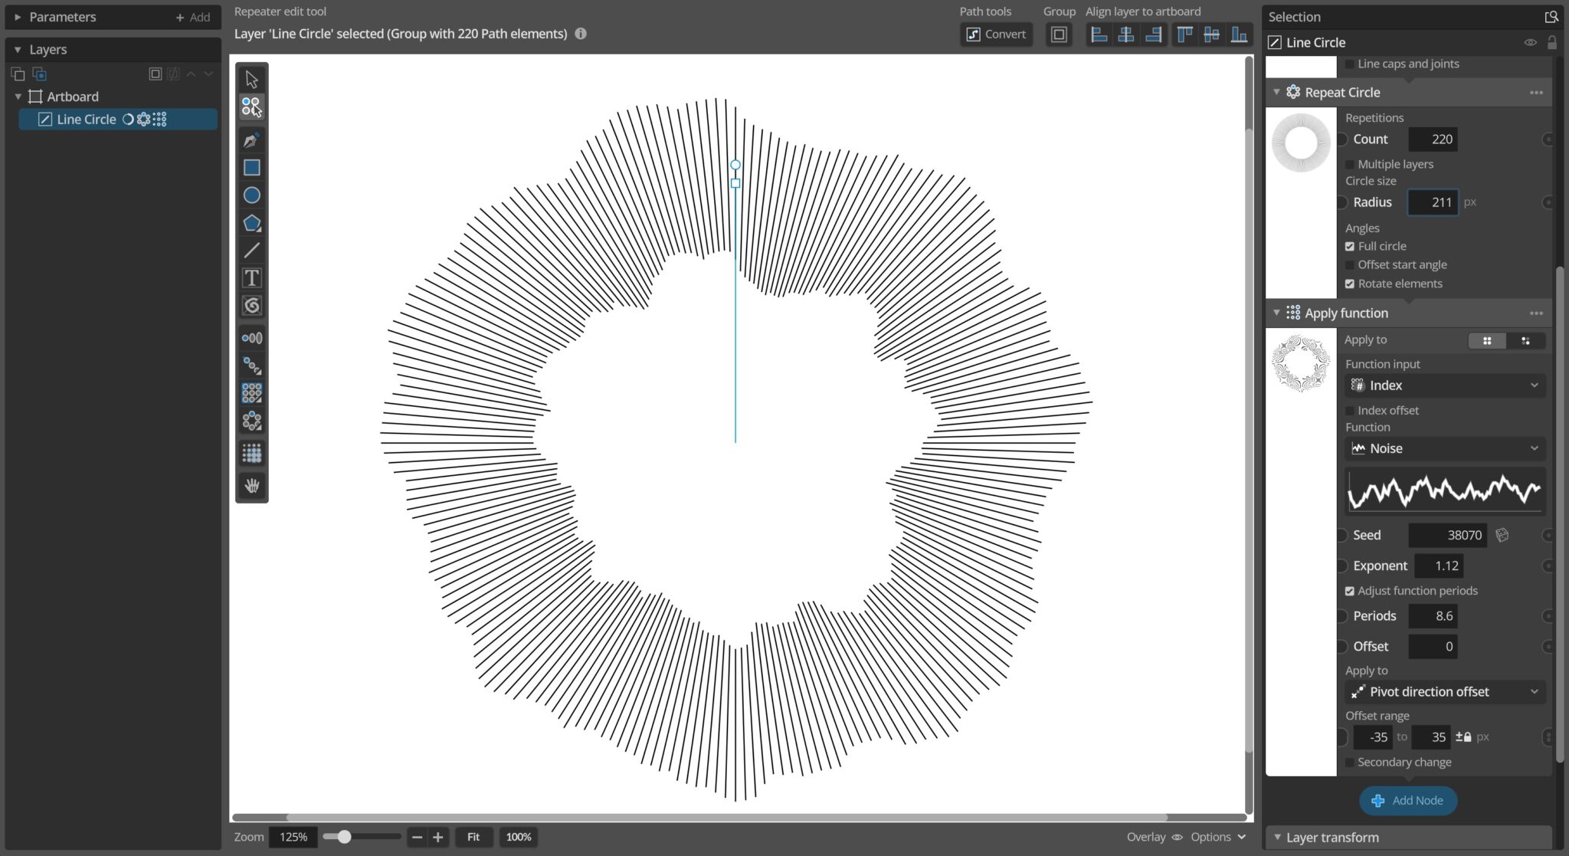Image resolution: width=1569 pixels, height=856 pixels.
Task: Click Fit to fit the canvas view
Action: click(x=473, y=837)
